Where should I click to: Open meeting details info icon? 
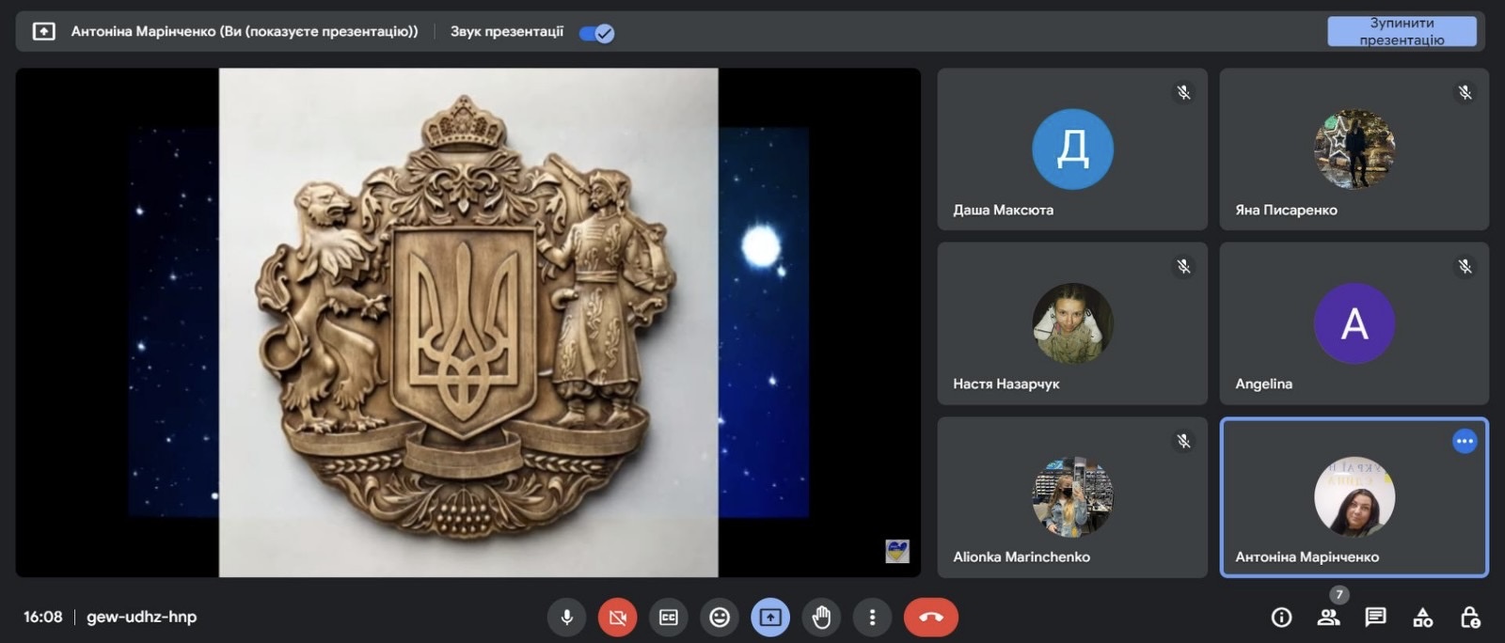(x=1281, y=618)
